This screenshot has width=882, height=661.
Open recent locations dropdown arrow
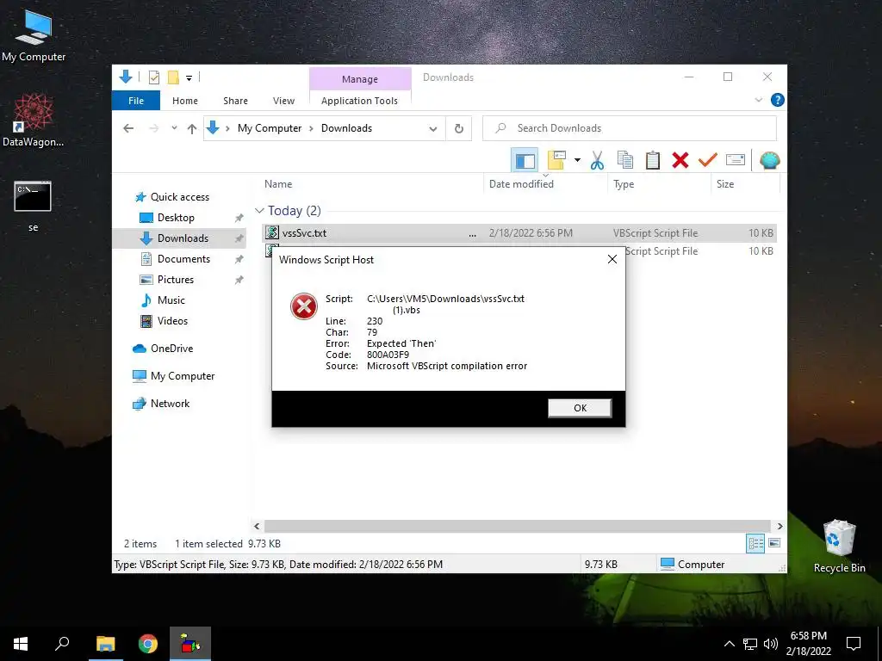(x=174, y=128)
